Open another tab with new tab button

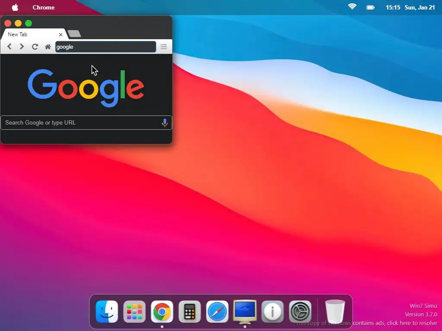(x=74, y=34)
